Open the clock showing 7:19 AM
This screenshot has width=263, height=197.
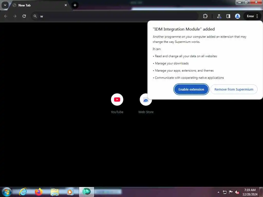[x=250, y=192]
